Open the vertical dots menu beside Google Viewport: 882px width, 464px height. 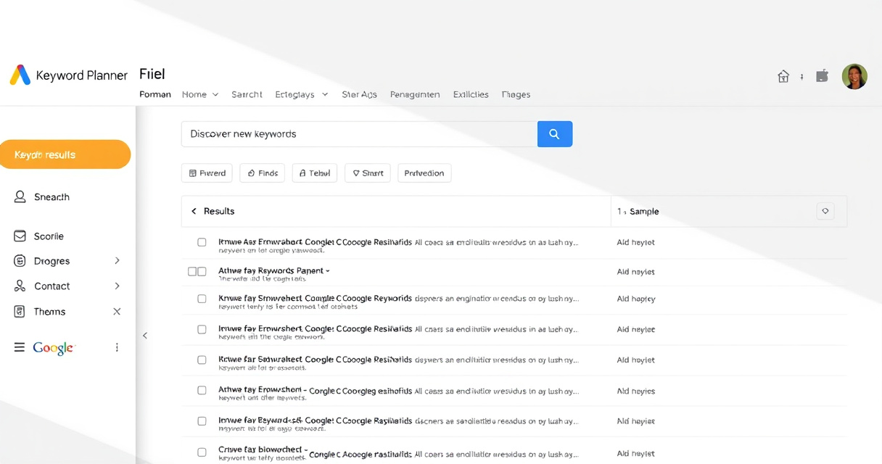tap(117, 347)
